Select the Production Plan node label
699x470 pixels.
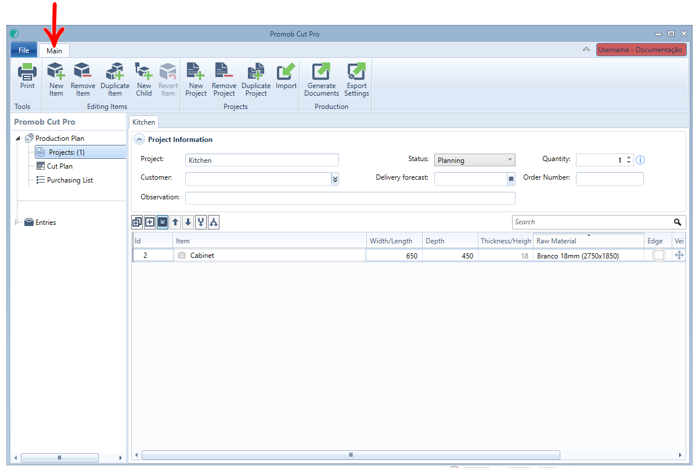coord(60,139)
